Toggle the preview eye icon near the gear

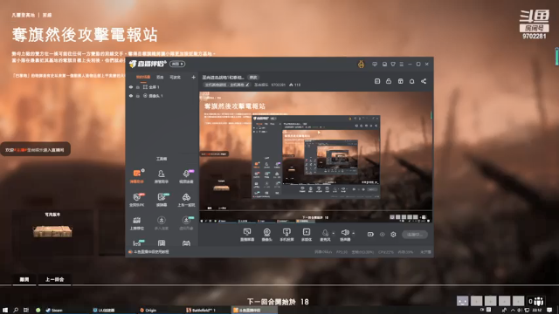pos(383,235)
